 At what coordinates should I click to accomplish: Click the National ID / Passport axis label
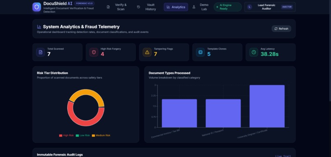click(213, 133)
